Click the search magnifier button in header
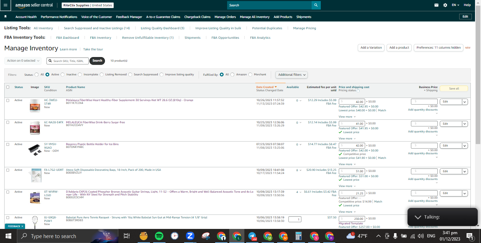 click(316, 5)
